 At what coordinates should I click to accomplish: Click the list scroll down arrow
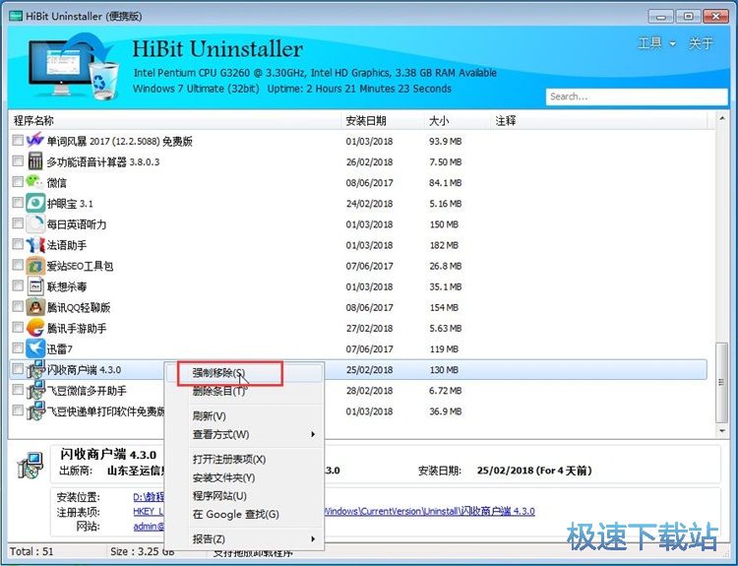coord(721,430)
